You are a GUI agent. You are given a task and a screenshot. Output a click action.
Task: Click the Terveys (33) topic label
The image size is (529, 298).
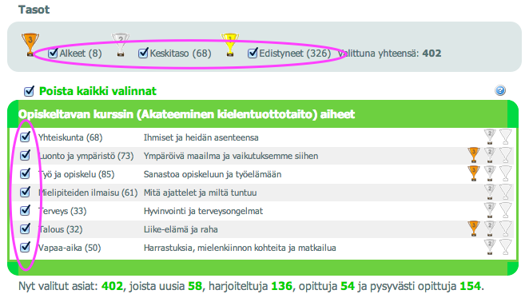62,211
